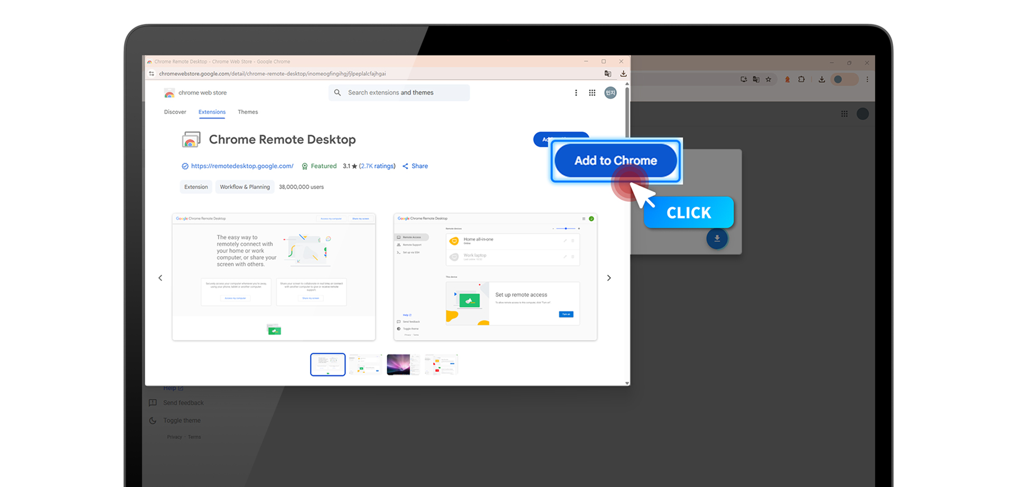Focus the Search extensions and themes field
The height and width of the screenshot is (487, 1014).
(x=399, y=92)
